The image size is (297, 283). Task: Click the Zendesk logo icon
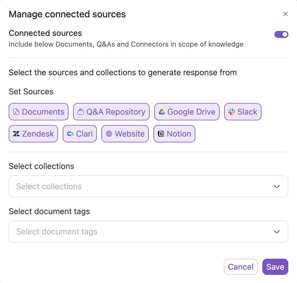click(x=16, y=134)
